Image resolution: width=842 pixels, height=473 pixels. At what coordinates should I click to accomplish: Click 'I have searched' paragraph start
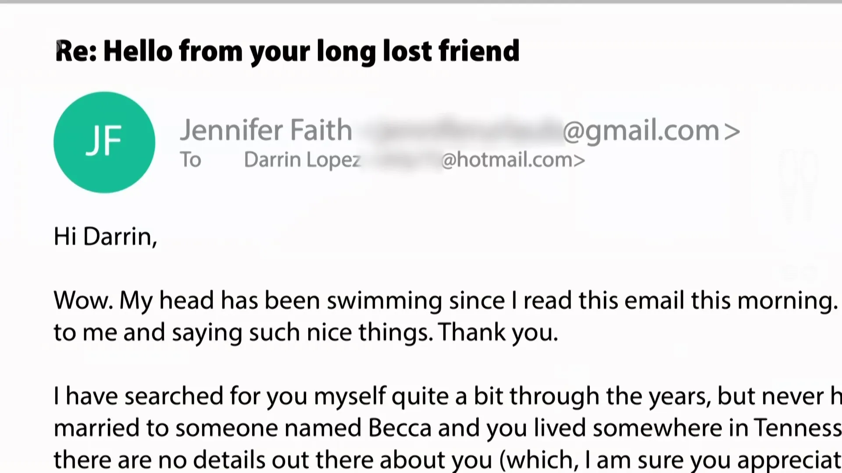pyautogui.click(x=139, y=396)
